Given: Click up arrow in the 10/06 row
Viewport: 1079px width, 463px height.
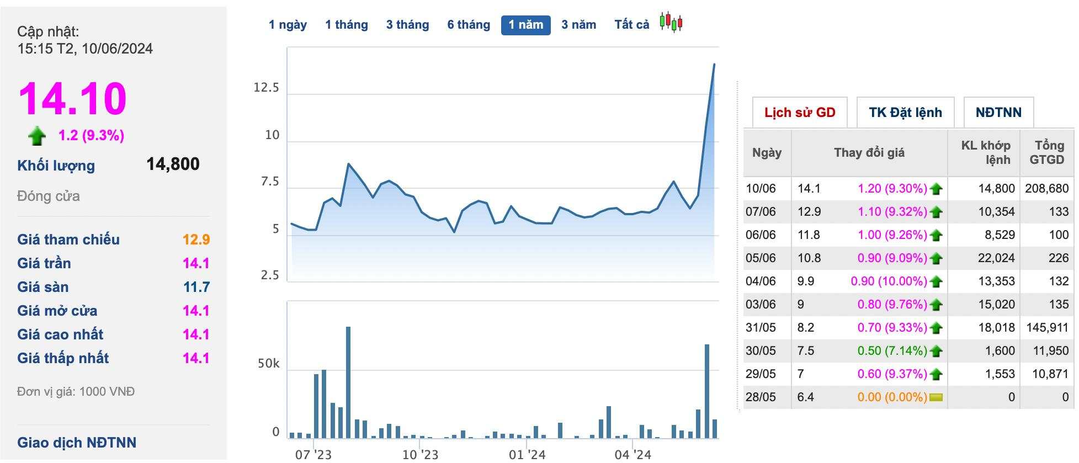Looking at the screenshot, I should (936, 189).
